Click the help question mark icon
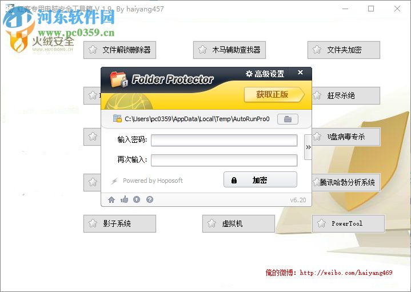The image size is (411, 292). click(x=150, y=199)
